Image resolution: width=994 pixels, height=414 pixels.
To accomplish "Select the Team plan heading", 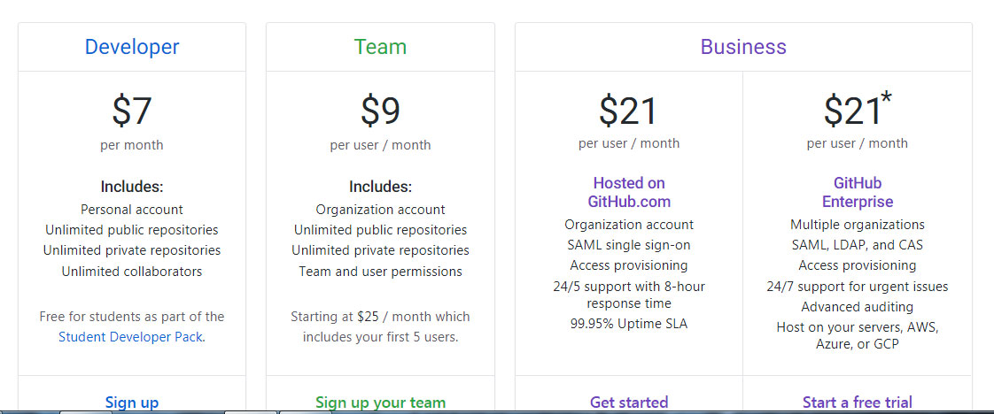I will pos(380,47).
